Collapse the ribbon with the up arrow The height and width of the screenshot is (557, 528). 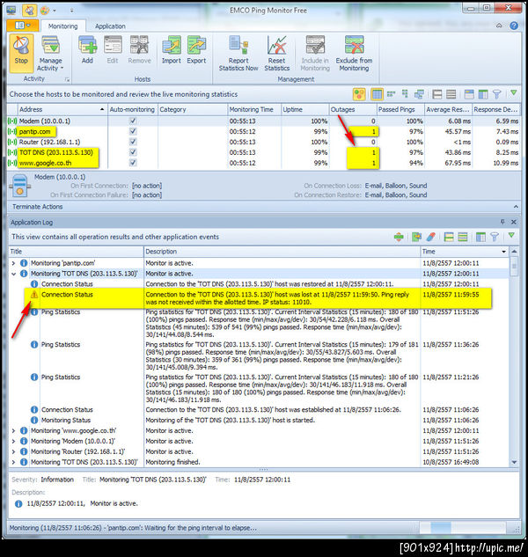[500, 26]
